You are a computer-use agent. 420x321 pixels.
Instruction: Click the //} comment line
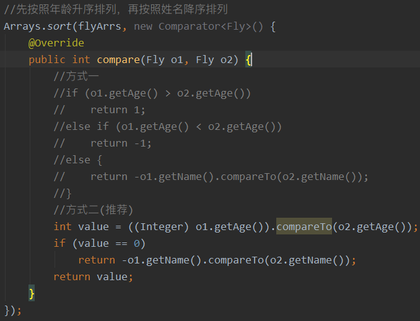point(63,194)
